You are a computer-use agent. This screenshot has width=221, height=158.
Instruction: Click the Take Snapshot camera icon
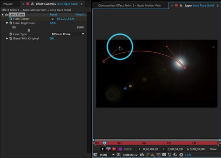click(x=142, y=155)
